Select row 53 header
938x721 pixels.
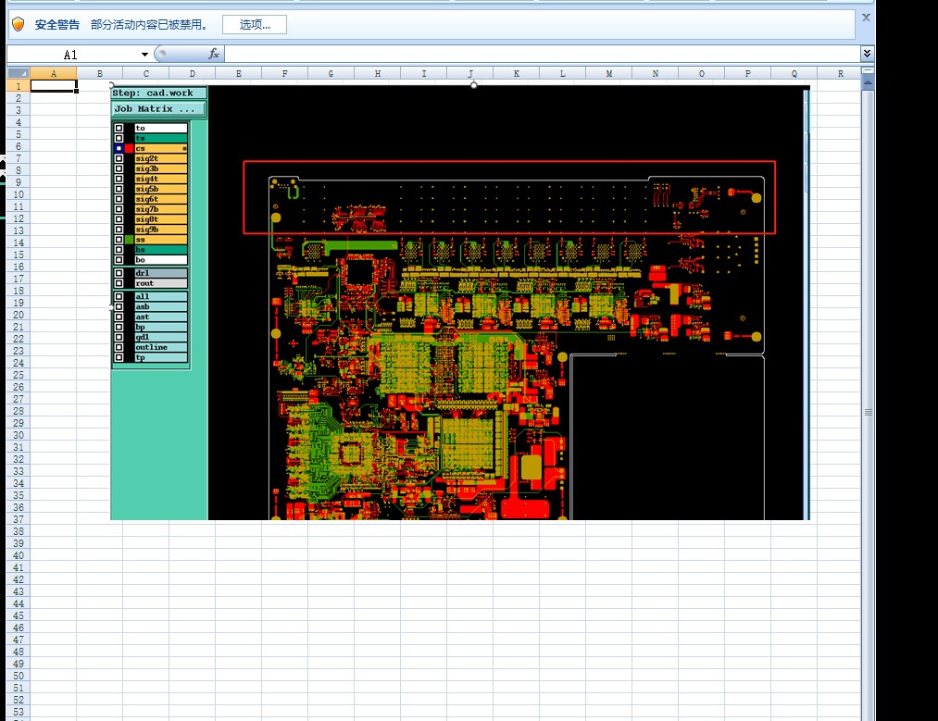(x=18, y=712)
